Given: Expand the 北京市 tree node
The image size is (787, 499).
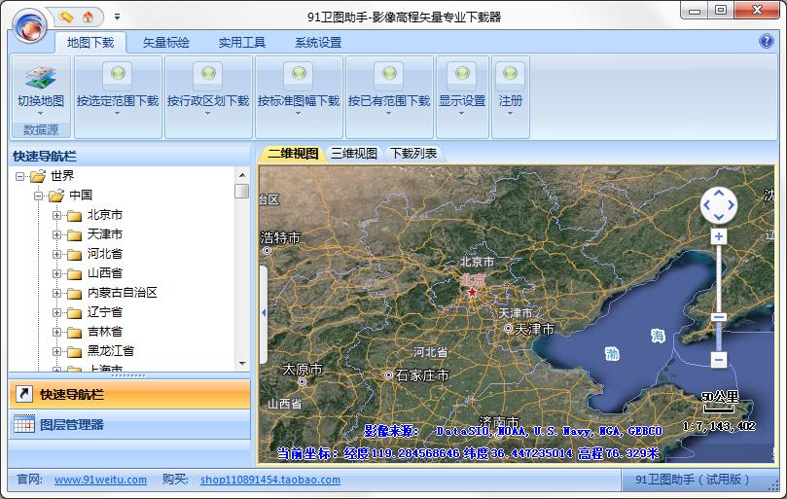Looking at the screenshot, I should pos(56,215).
